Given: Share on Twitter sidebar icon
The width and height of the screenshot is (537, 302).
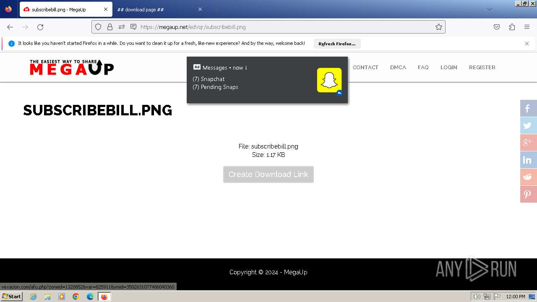Looking at the screenshot, I should (x=529, y=125).
